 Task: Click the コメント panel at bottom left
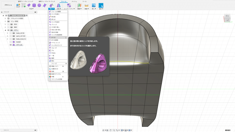[x=6, y=130]
